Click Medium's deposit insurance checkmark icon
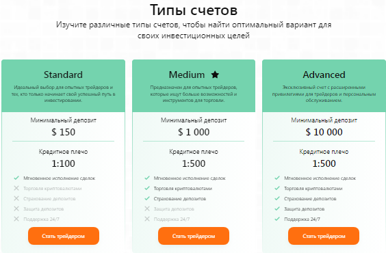 [x=147, y=198]
